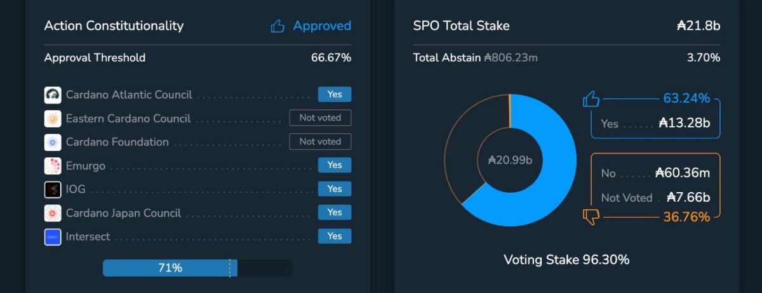Click the blue thumbs-up icon near 63.24%
762x293 pixels.
[x=591, y=99]
